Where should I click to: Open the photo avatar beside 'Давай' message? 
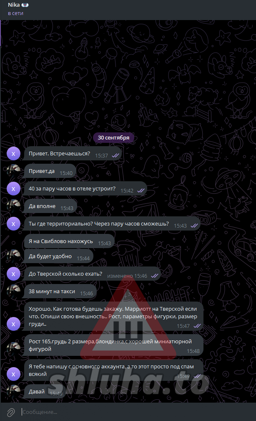coord(13,392)
